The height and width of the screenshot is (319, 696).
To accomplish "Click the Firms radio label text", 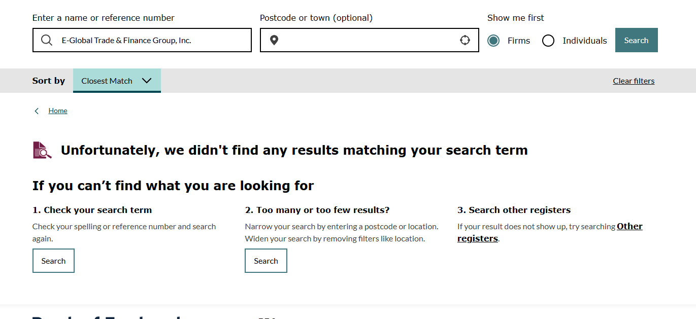I will 519,41.
